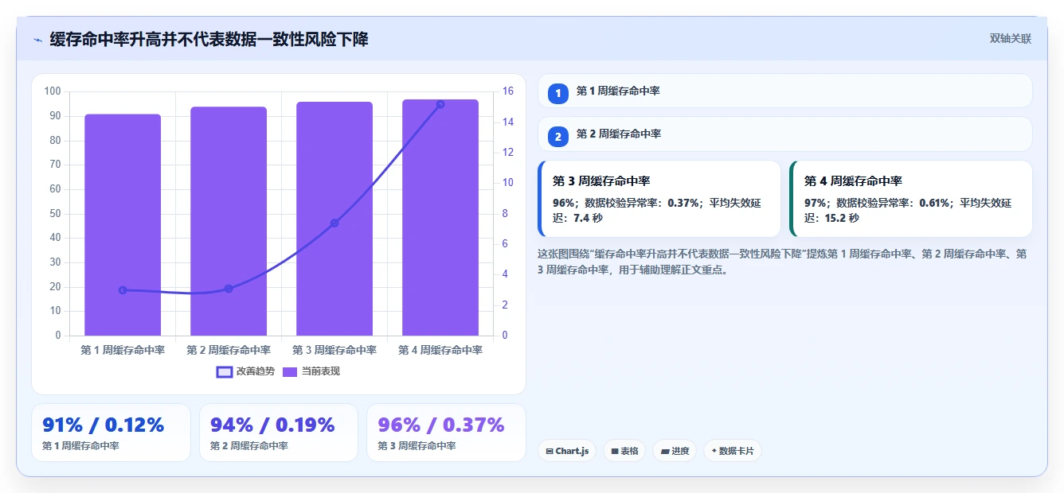This screenshot has height=493, width=1064.
Task: Select the 数据卡片 tag
Action: [x=732, y=451]
